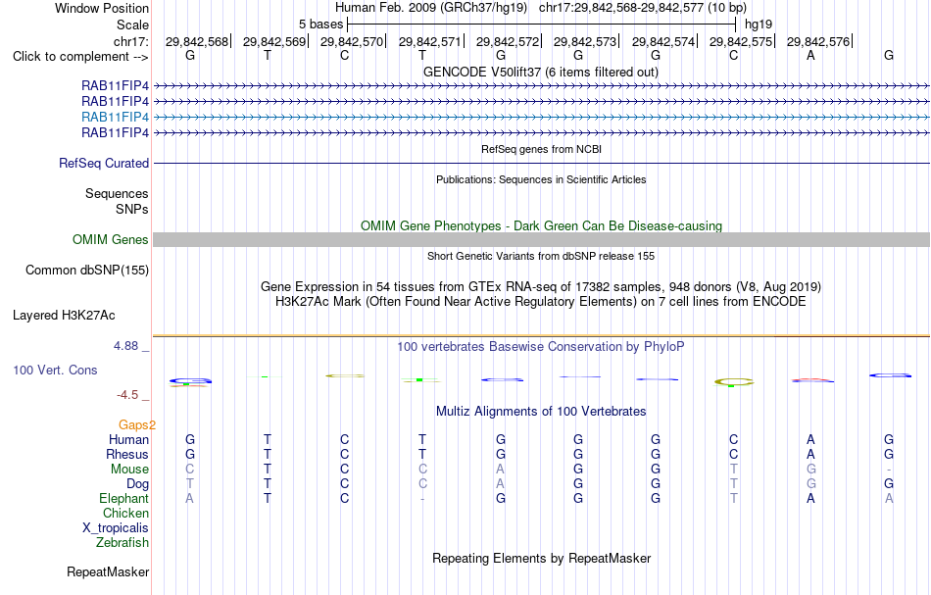
Task: Click the GENCODE V50lift37 track title
Action: [x=540, y=72]
